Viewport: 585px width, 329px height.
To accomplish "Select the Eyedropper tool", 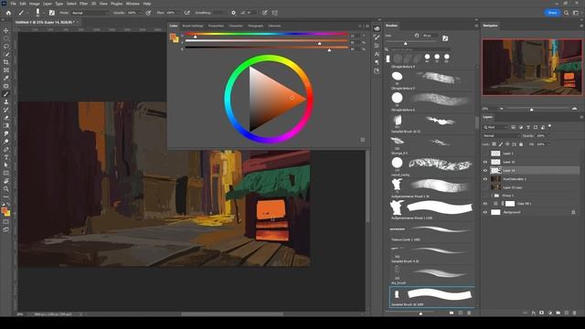I will (x=6, y=78).
